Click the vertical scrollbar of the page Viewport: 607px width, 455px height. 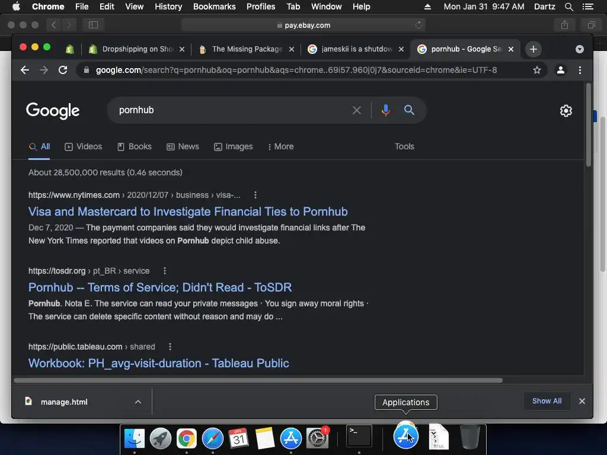[589, 124]
